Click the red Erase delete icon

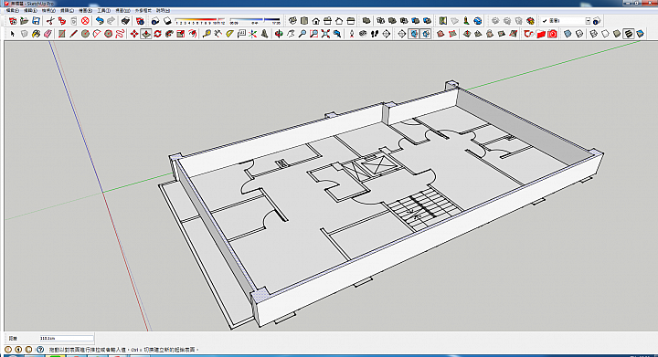(85, 20)
